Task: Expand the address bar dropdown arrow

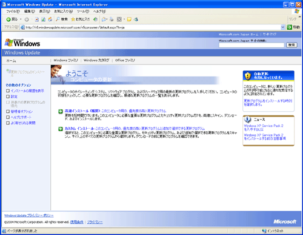Action: [x=282, y=27]
